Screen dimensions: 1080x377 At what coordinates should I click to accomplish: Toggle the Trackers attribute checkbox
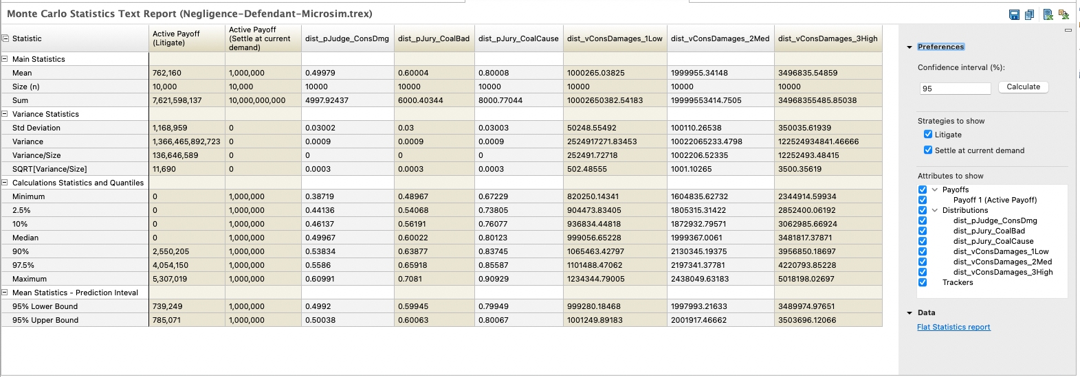click(923, 282)
